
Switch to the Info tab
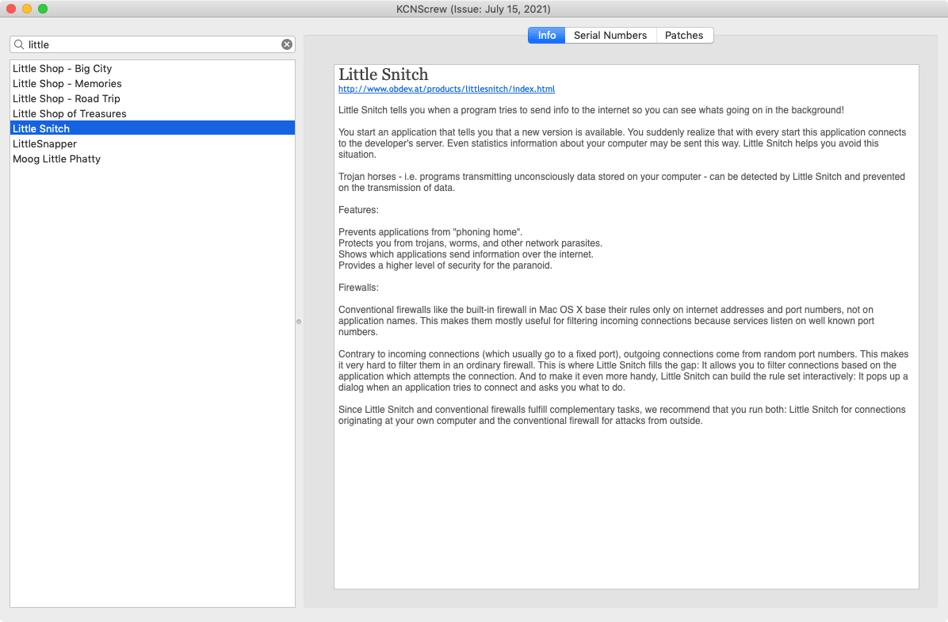pos(547,36)
